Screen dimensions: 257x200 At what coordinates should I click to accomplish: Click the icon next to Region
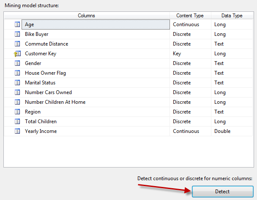coord(17,112)
